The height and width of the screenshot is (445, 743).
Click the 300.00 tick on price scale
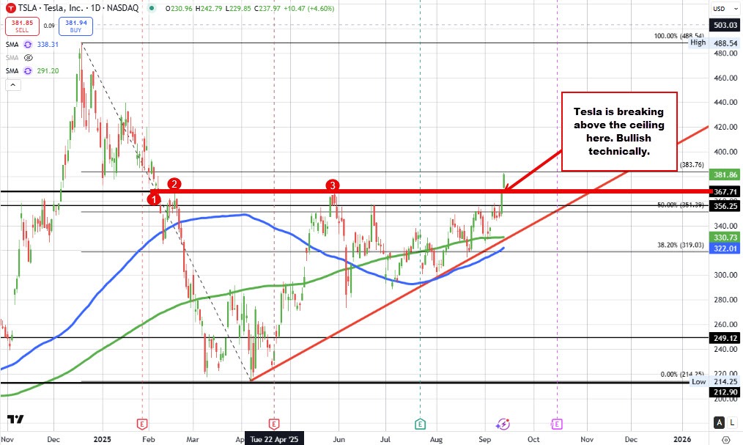[x=725, y=275]
